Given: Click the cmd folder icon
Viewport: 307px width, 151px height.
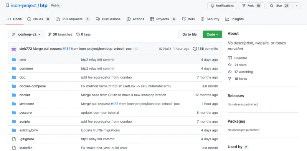Looking at the screenshot, I should click(14, 60).
